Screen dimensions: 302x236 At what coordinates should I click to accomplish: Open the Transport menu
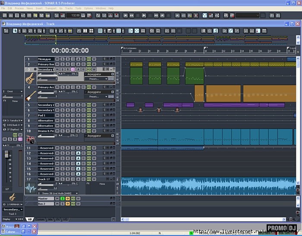pyautogui.click(x=50, y=8)
